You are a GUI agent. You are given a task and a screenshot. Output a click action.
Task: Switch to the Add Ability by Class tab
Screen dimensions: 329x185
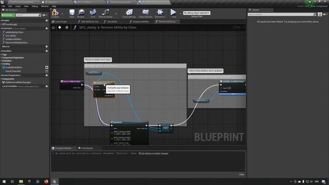(x=90, y=22)
